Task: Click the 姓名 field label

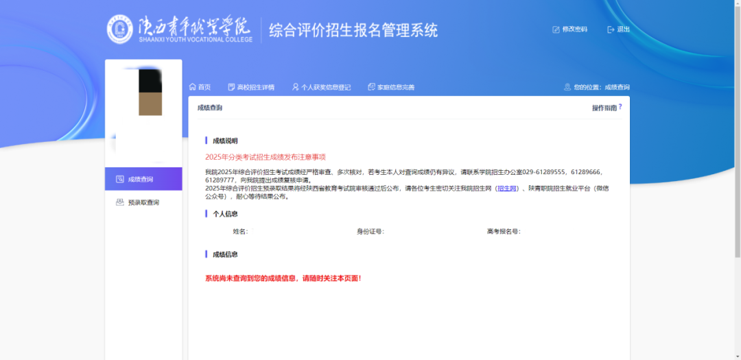Action: point(239,232)
